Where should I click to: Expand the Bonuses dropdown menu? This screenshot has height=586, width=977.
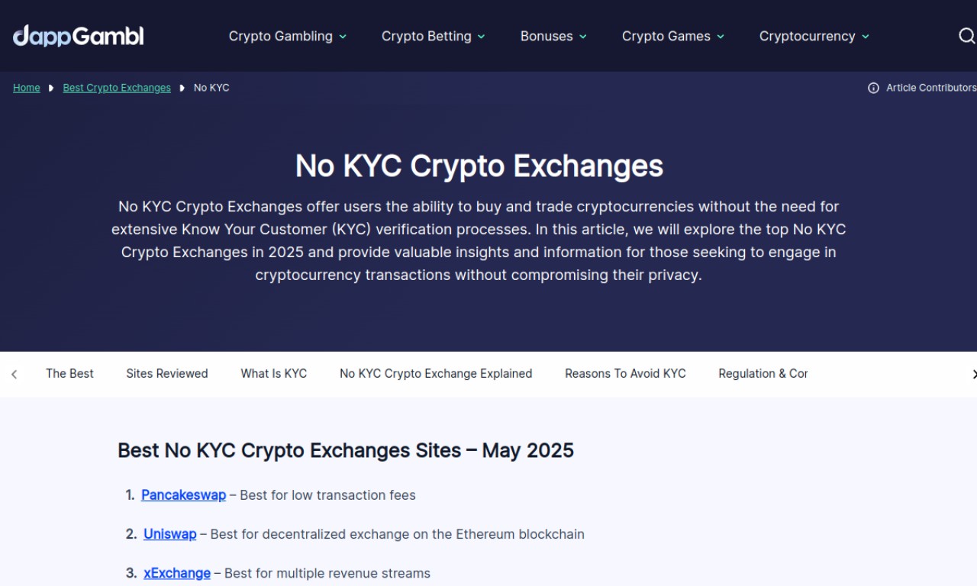tap(553, 36)
